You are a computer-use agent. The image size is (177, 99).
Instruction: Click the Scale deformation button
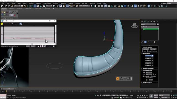click(x=148, y=56)
